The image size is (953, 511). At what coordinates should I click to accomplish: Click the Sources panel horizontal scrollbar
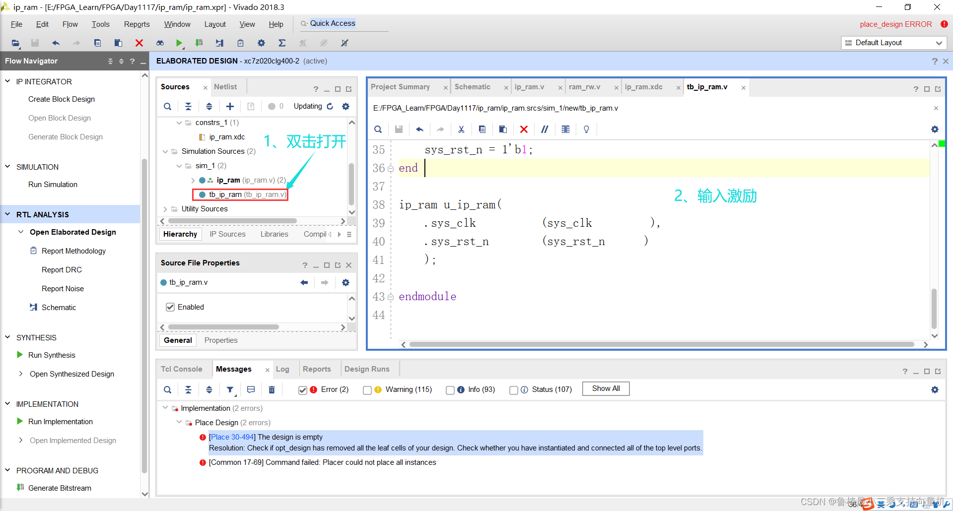(x=232, y=221)
